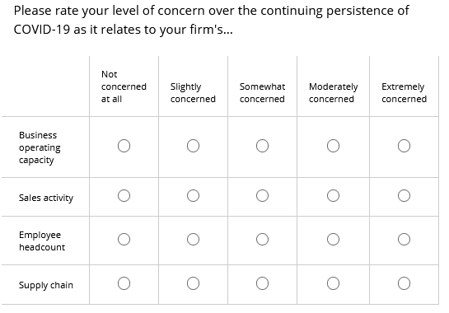Viewport: 449px width, 313px height.
Task: Choose 'Somewhat concerned' for Sales activity
Action: 262,196
